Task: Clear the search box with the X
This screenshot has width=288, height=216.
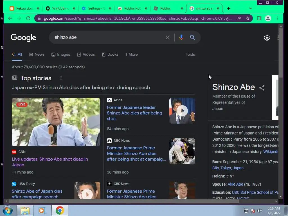Action: point(168,37)
